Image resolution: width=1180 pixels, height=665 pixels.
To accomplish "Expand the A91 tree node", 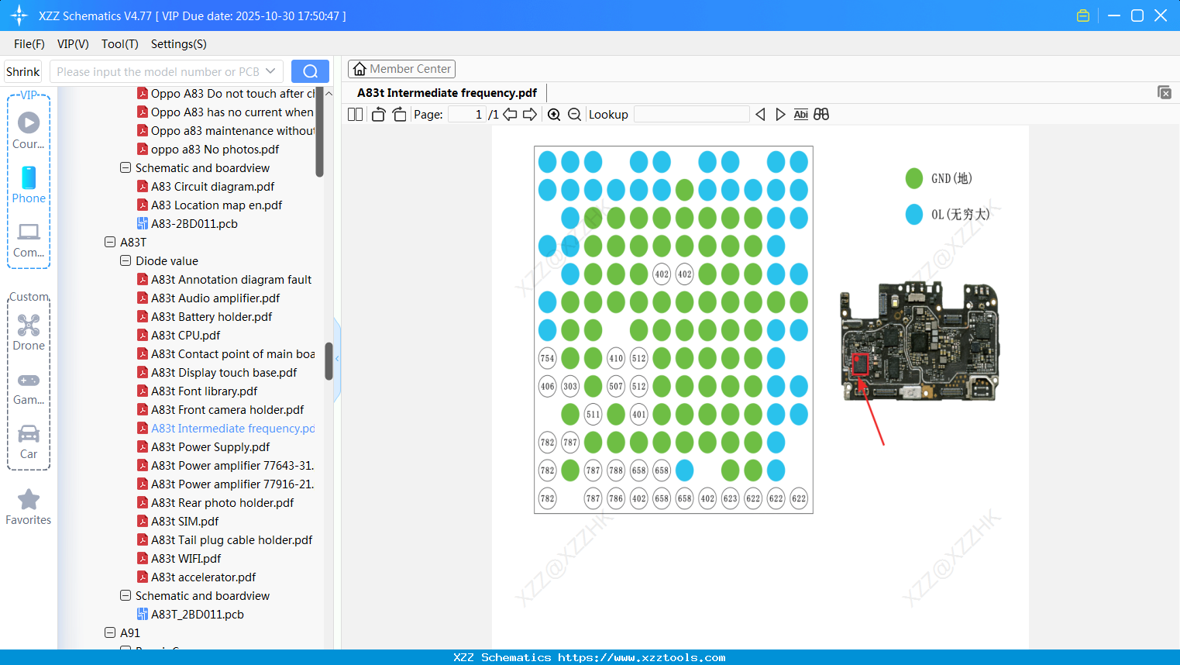I will pos(110,632).
